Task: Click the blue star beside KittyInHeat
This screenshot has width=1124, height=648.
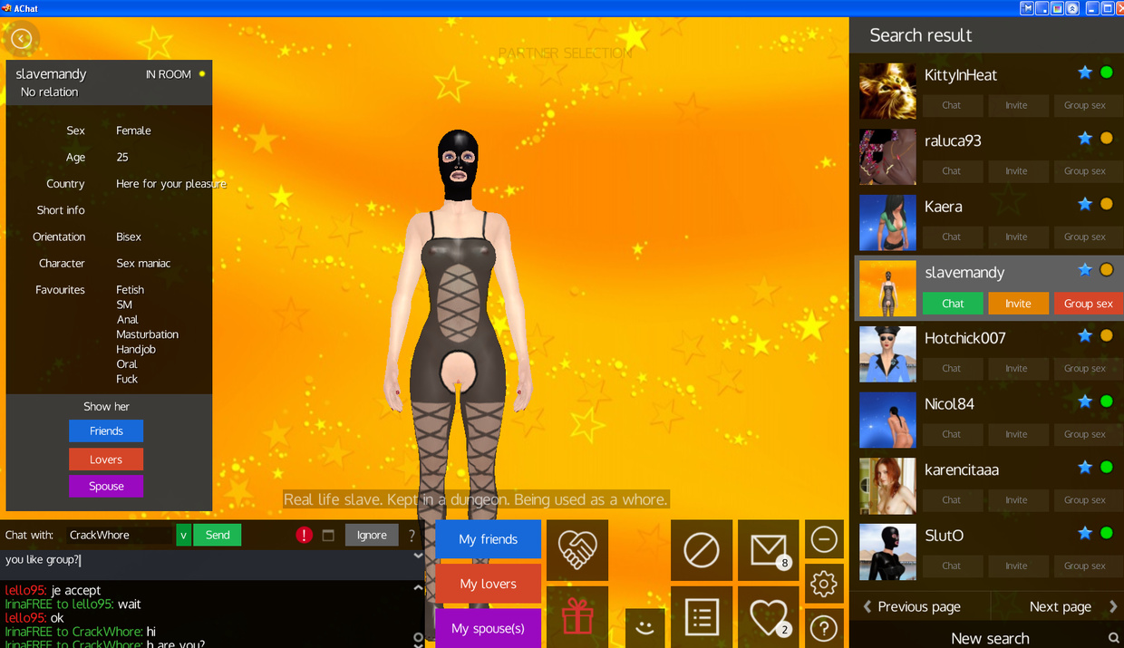Action: (1085, 73)
